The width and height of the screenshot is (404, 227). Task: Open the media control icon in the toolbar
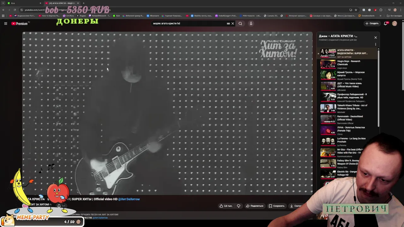coord(389,10)
